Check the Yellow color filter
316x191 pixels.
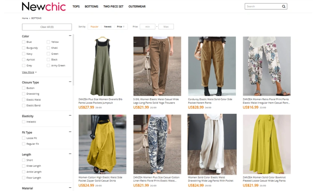(x=48, y=42)
